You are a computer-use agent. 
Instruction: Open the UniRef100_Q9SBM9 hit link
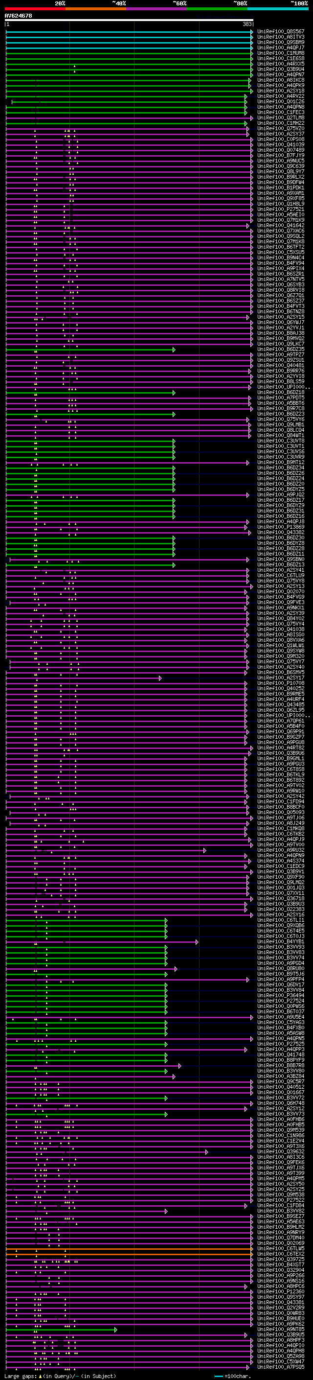click(x=281, y=42)
